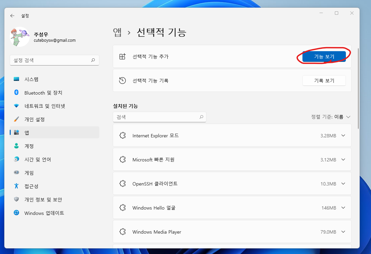Click the email cuteboysw@gmail.com
This screenshot has width=371, height=254.
pyautogui.click(x=55, y=40)
